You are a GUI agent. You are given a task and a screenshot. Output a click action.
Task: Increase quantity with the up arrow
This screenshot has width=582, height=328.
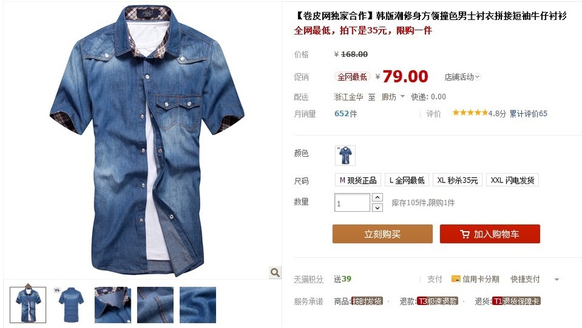point(377,197)
